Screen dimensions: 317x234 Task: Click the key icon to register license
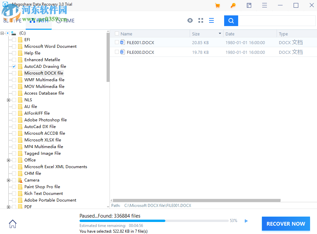233,5
